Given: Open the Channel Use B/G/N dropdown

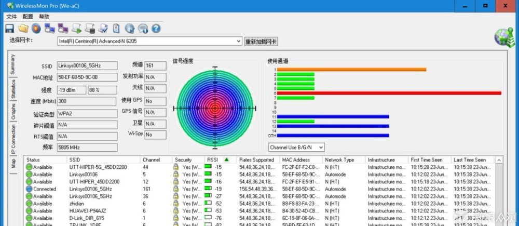Looking at the screenshot, I should [x=296, y=147].
